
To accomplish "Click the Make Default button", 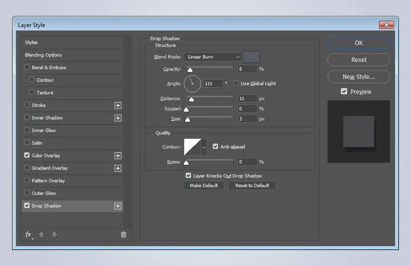I will coord(204,186).
